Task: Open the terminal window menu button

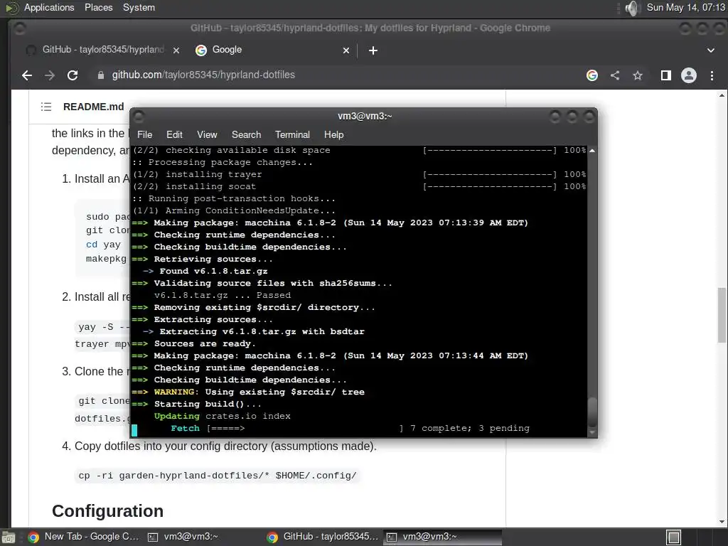Action: click(139, 116)
